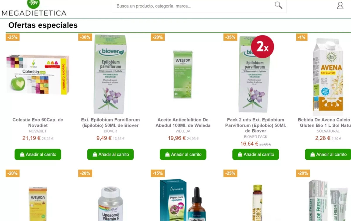Open the Pack 2 uds Ext. Epilobium link
This screenshot has width=351, height=221.
point(256,125)
